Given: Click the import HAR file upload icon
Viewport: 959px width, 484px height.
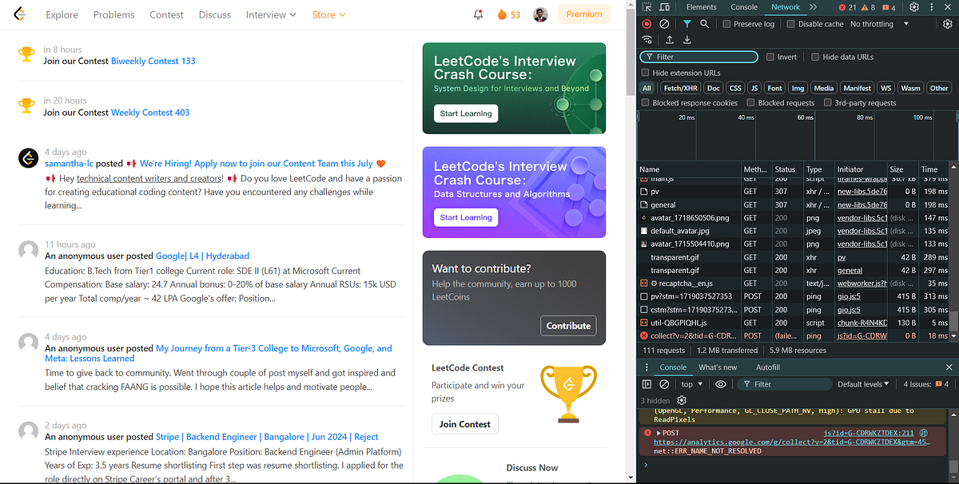Looking at the screenshot, I should tap(669, 39).
